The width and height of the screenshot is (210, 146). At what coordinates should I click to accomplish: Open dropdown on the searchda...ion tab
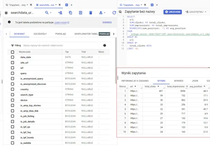coord(56,5)
